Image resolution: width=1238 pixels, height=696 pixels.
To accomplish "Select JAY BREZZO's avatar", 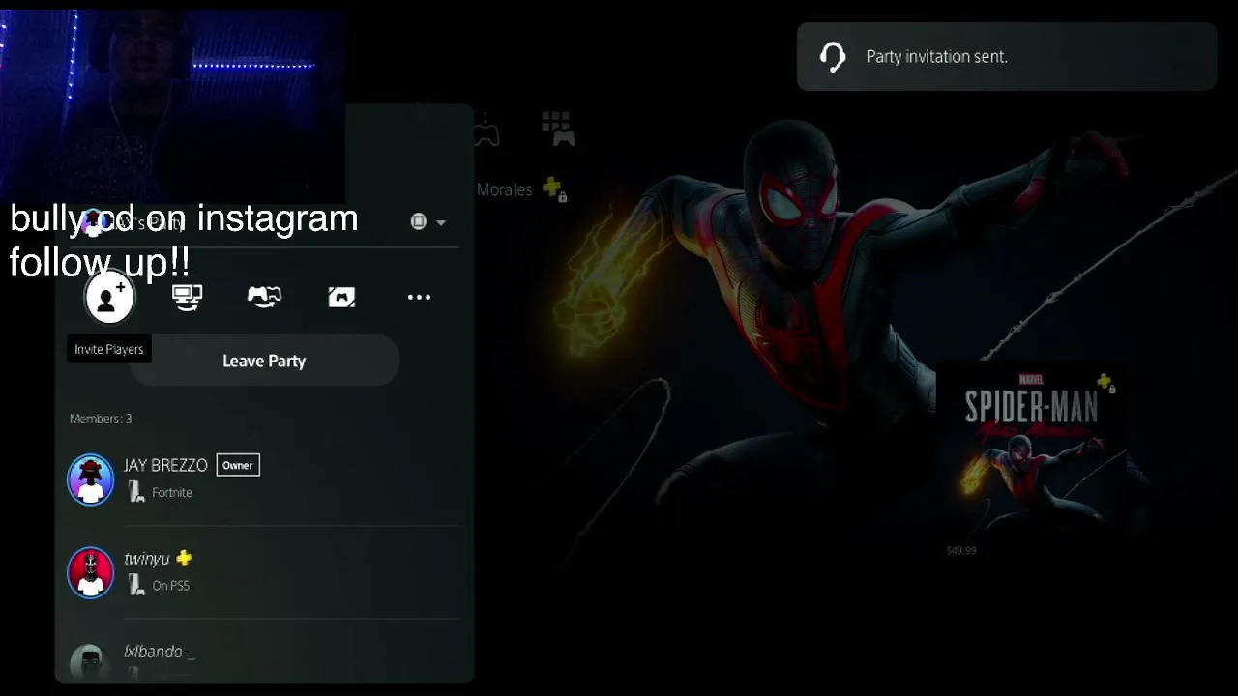I will pos(91,479).
